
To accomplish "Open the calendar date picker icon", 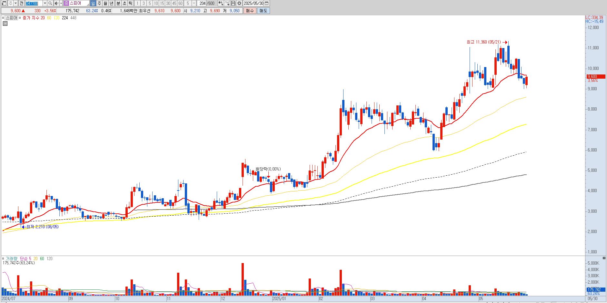I will tap(266, 3).
